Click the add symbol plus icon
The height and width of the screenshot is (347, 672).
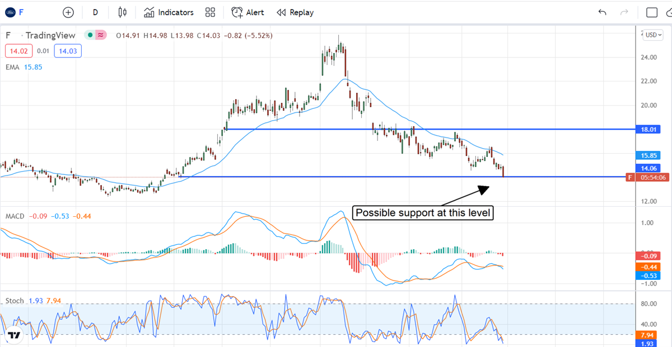68,12
